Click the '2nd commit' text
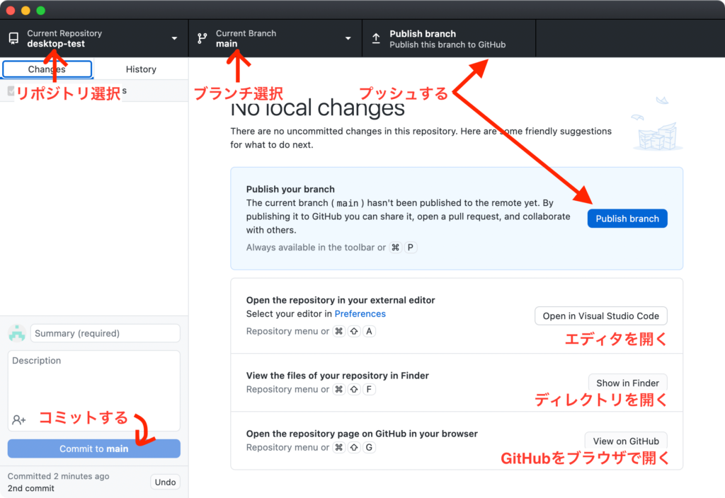 30,488
